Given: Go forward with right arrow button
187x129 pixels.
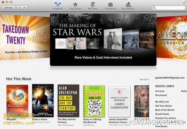Looking at the screenshot, I should coord(25,7).
